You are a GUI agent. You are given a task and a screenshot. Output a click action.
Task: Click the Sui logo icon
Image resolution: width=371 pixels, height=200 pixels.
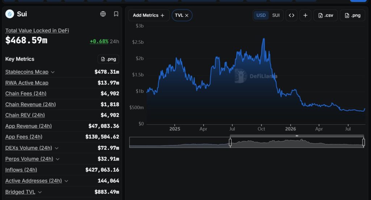[10, 14]
